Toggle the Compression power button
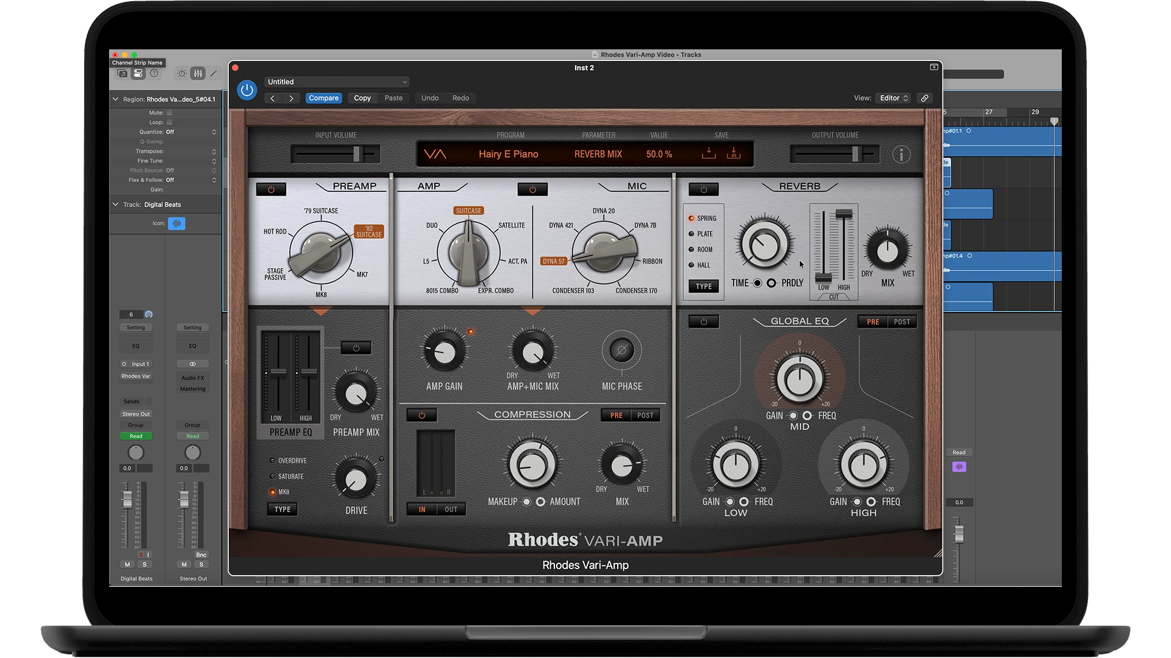Viewport: 1171px width, 658px height. click(x=421, y=416)
